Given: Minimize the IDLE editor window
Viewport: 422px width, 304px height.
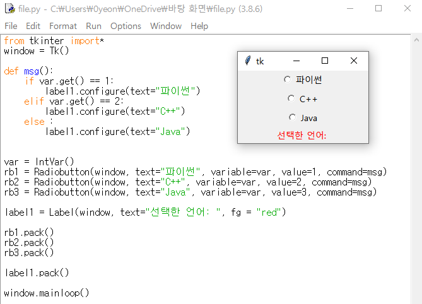Looking at the screenshot, I should point(350,9).
